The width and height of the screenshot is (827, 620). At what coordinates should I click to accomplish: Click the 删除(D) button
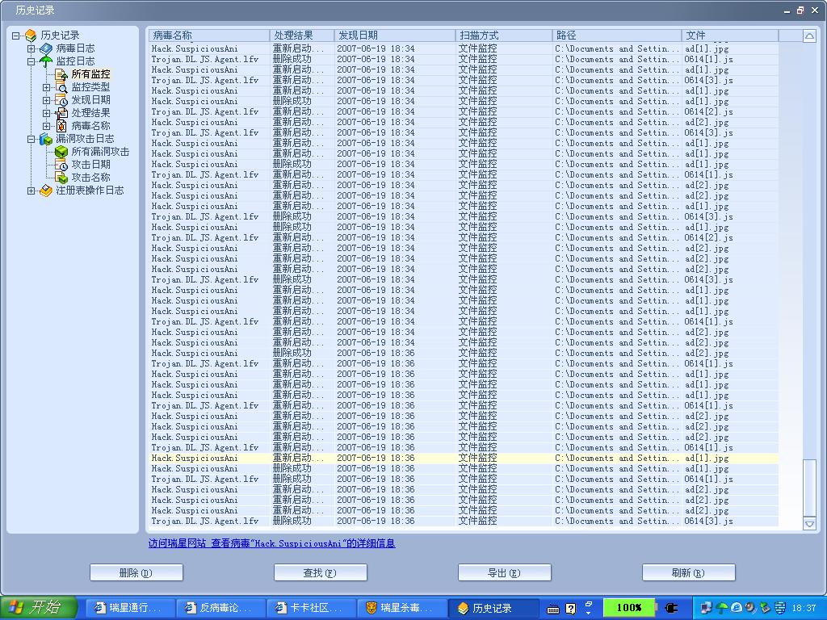tap(136, 572)
